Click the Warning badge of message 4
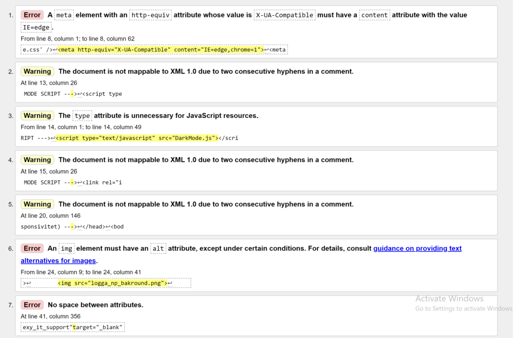This screenshot has height=338, width=513. coord(37,160)
